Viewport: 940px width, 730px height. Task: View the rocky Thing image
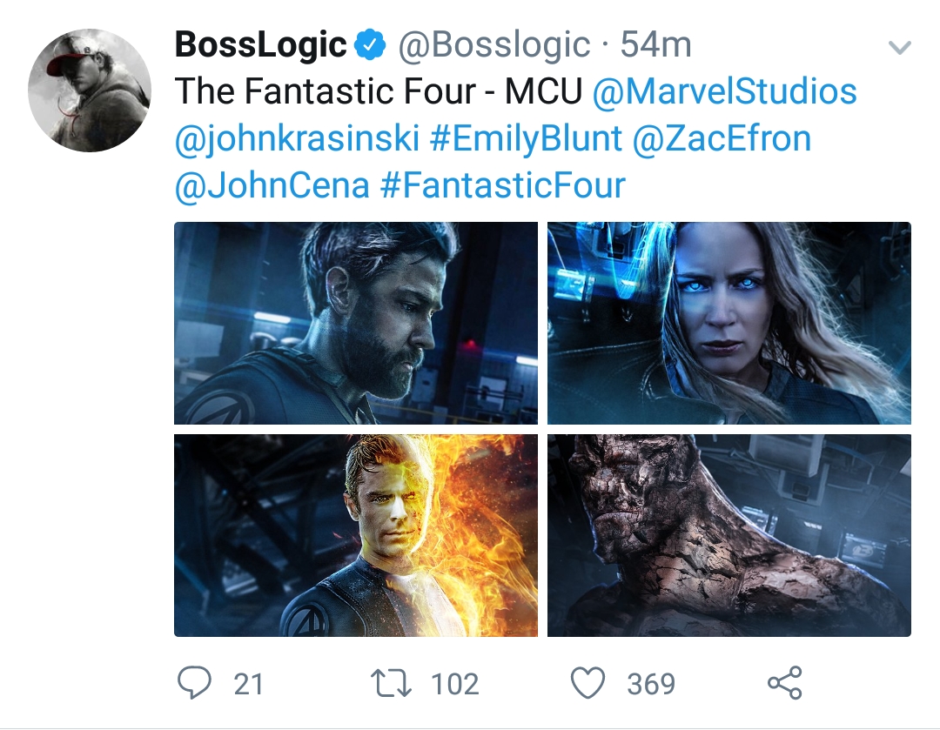point(728,535)
